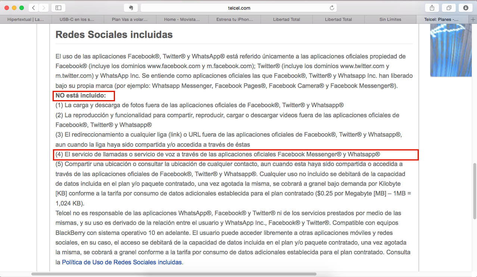Switch to the Estrena tu iPhone tab

(234, 19)
